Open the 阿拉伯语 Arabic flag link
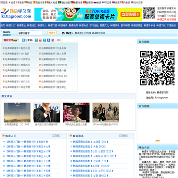 point(64,2)
